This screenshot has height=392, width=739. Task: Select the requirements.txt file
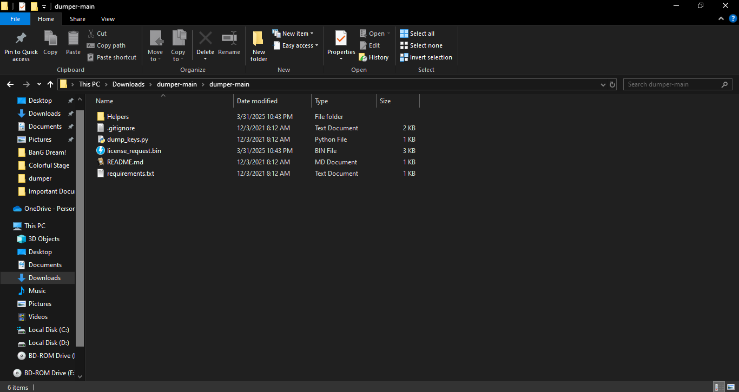[256, 174]
